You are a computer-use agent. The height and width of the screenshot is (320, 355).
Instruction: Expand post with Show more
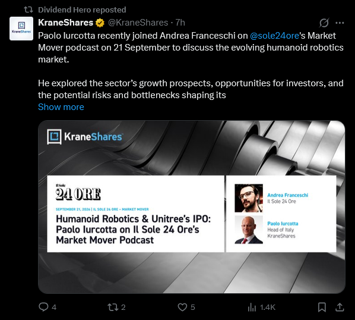coord(61,107)
